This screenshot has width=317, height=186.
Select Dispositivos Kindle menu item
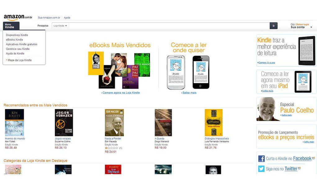pyautogui.click(x=17, y=35)
